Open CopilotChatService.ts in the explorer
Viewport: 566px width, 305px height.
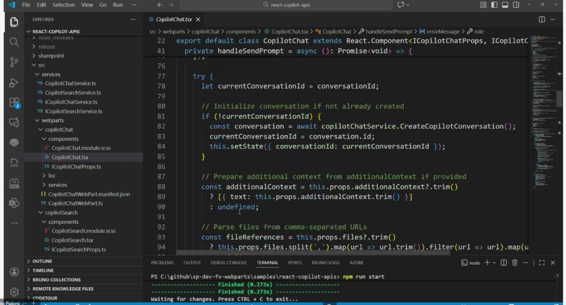click(x=70, y=83)
